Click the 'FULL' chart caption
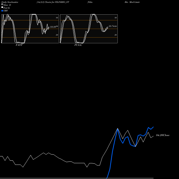 (x=78, y=45)
